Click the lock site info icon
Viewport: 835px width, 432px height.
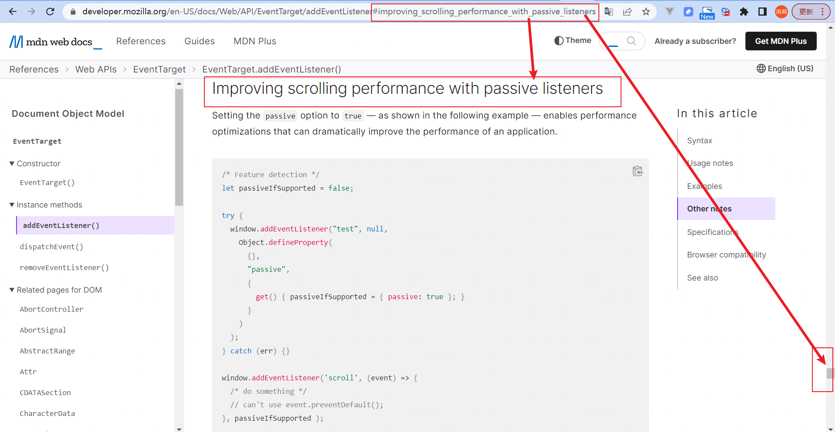73,12
